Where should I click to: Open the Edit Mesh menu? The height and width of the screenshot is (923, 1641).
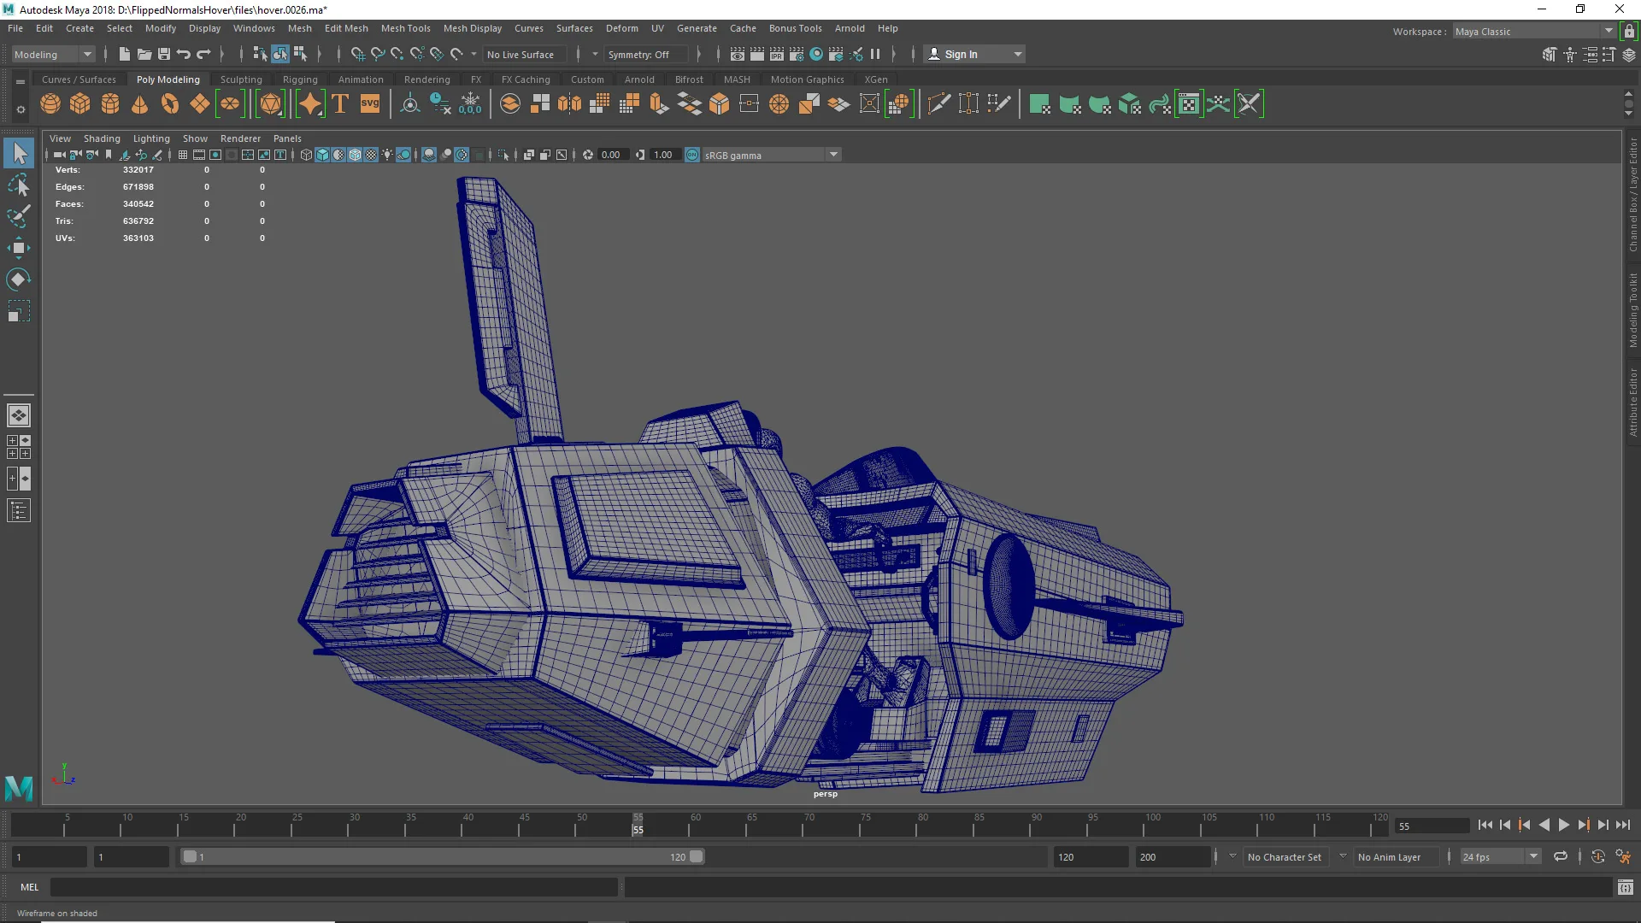tap(346, 28)
